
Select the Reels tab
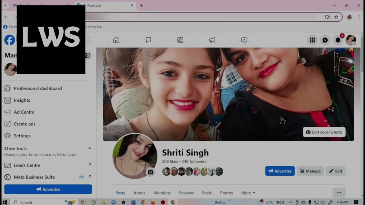click(207, 193)
